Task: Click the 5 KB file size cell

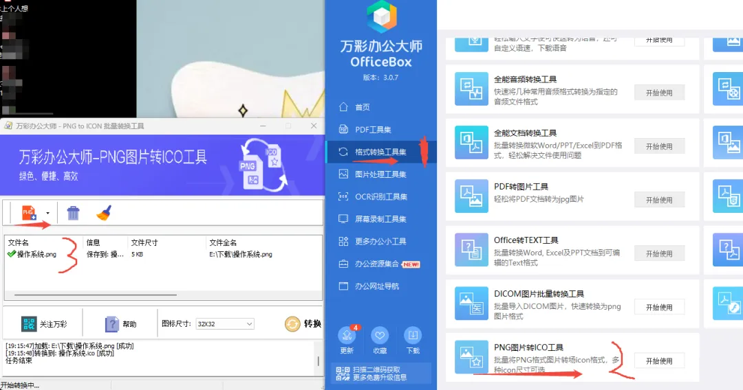Action: click(x=137, y=254)
